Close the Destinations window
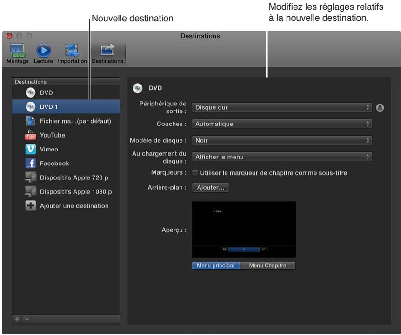Image resolution: width=401 pixels, height=335 pixels. point(9,36)
